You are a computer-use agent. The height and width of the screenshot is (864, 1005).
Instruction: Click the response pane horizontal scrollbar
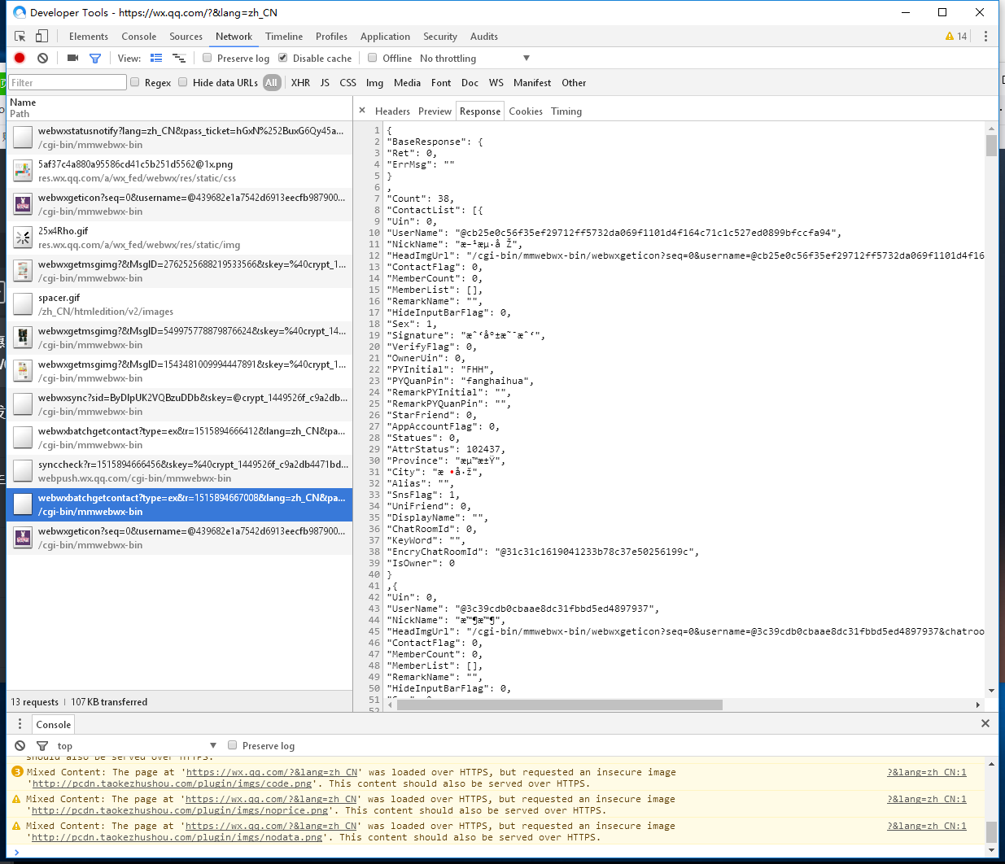pos(560,705)
